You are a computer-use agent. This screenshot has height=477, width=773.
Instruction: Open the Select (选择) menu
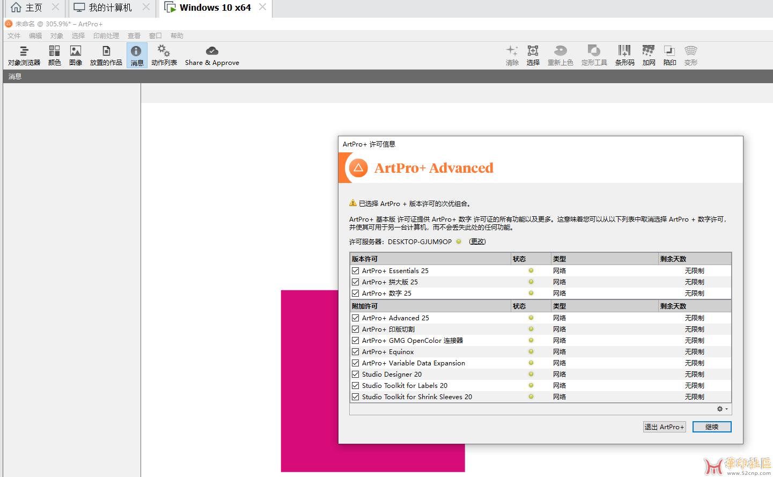tap(78, 36)
